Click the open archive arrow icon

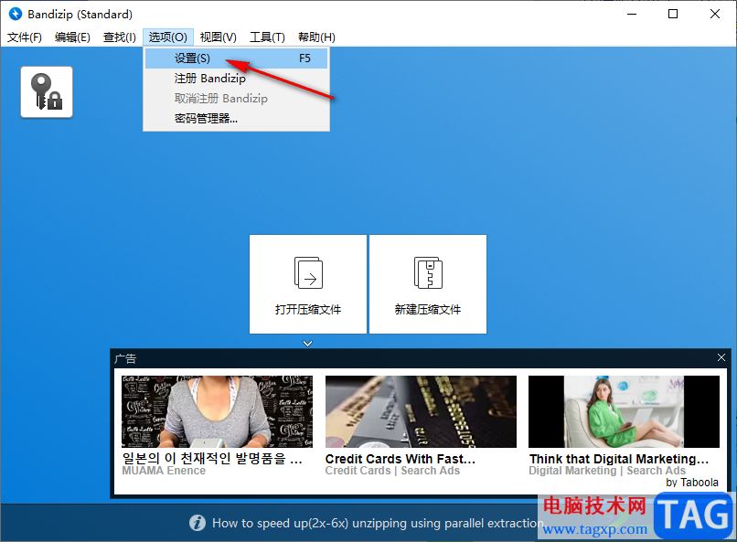(x=308, y=272)
